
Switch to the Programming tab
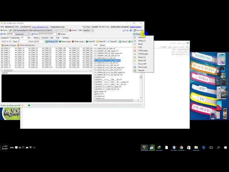coord(15,38)
